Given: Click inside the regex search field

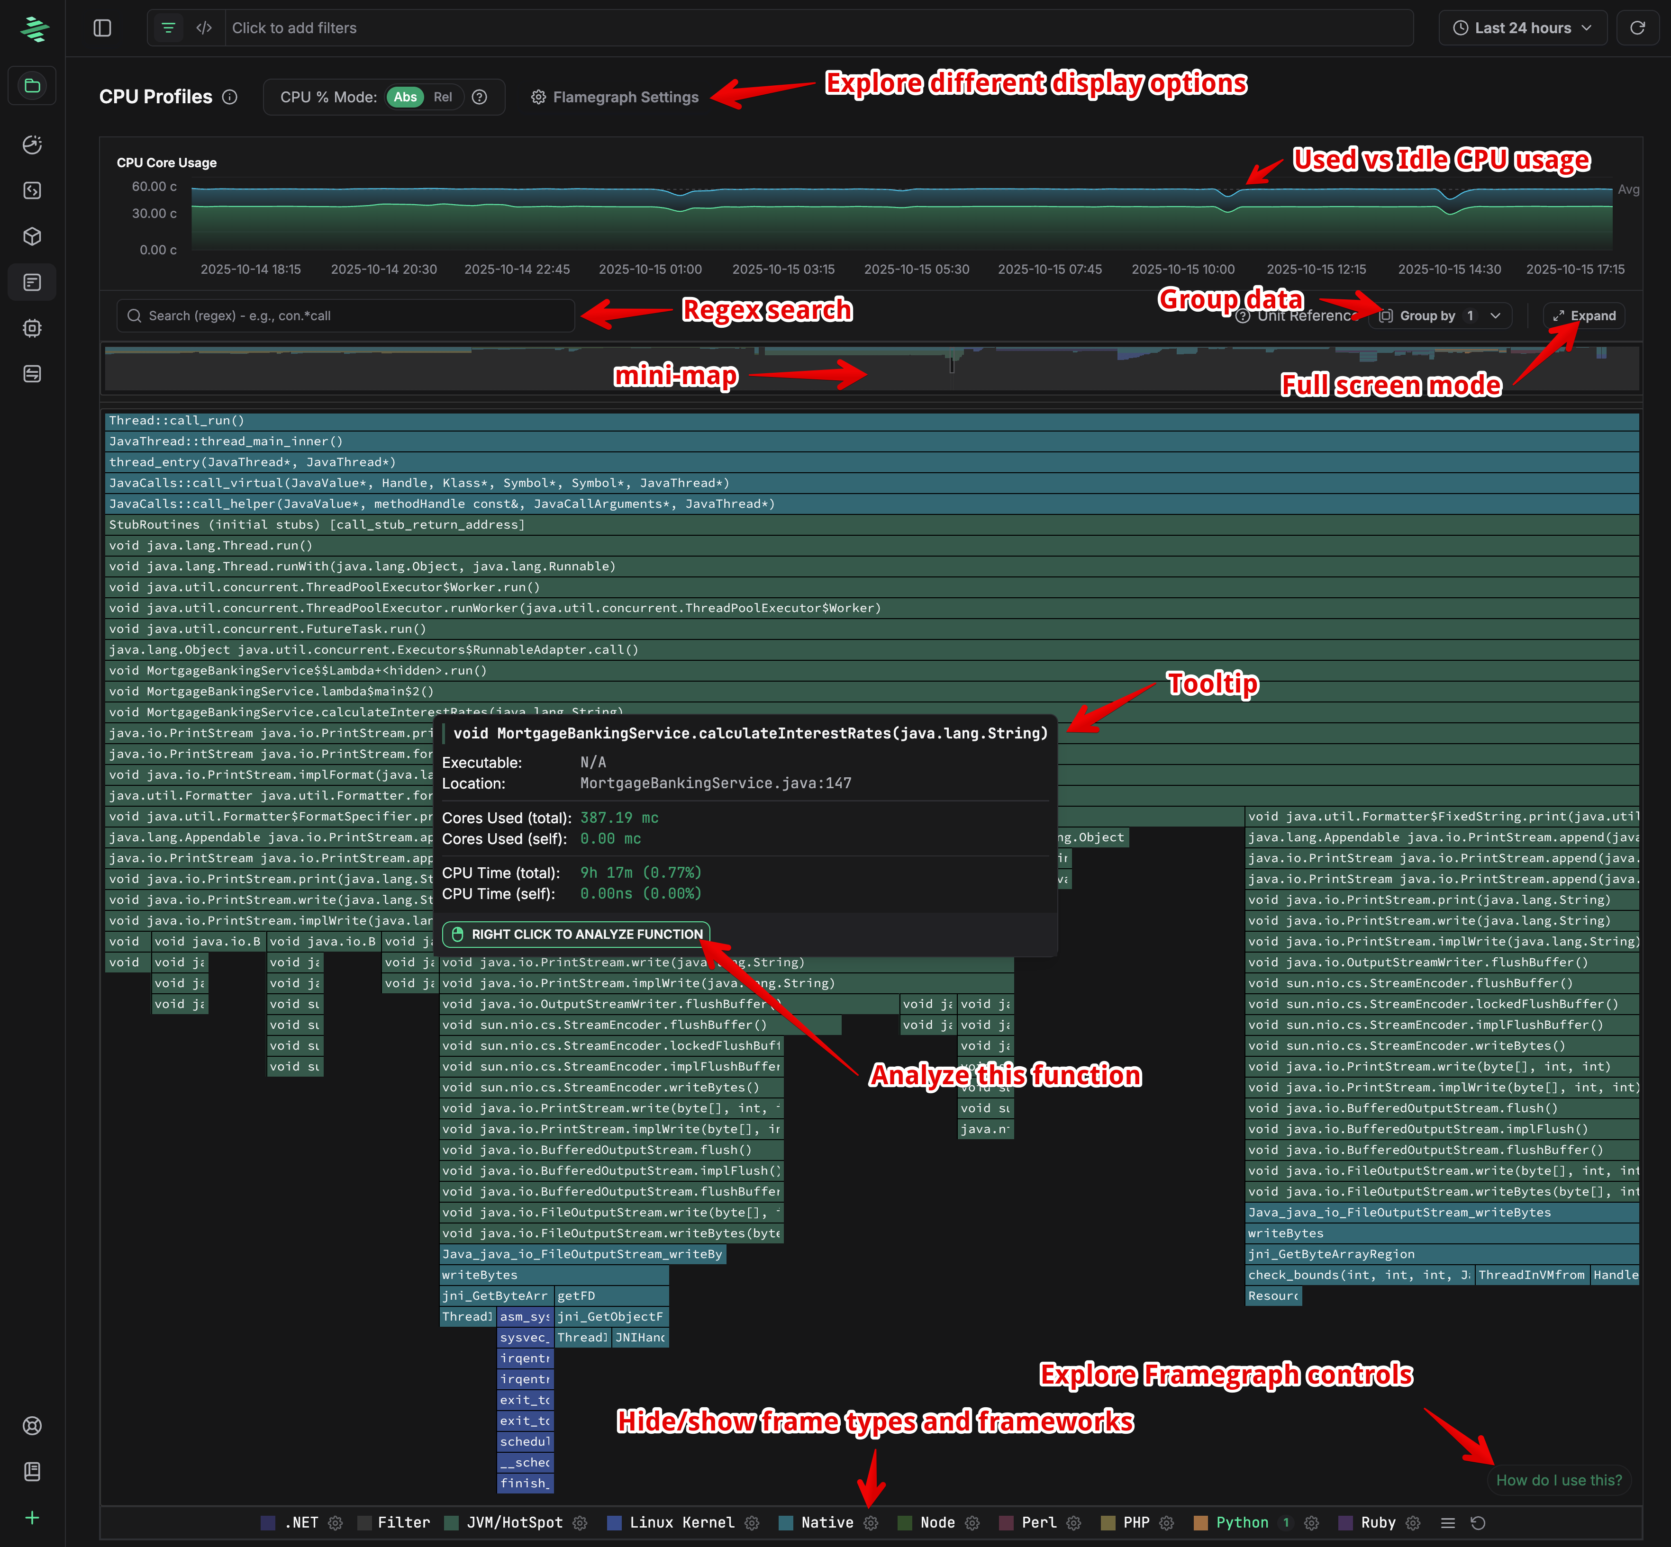Looking at the screenshot, I should click(x=344, y=315).
